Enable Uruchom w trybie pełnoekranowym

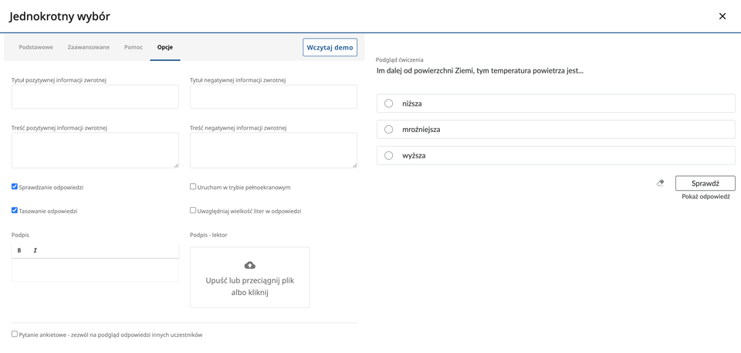click(193, 187)
